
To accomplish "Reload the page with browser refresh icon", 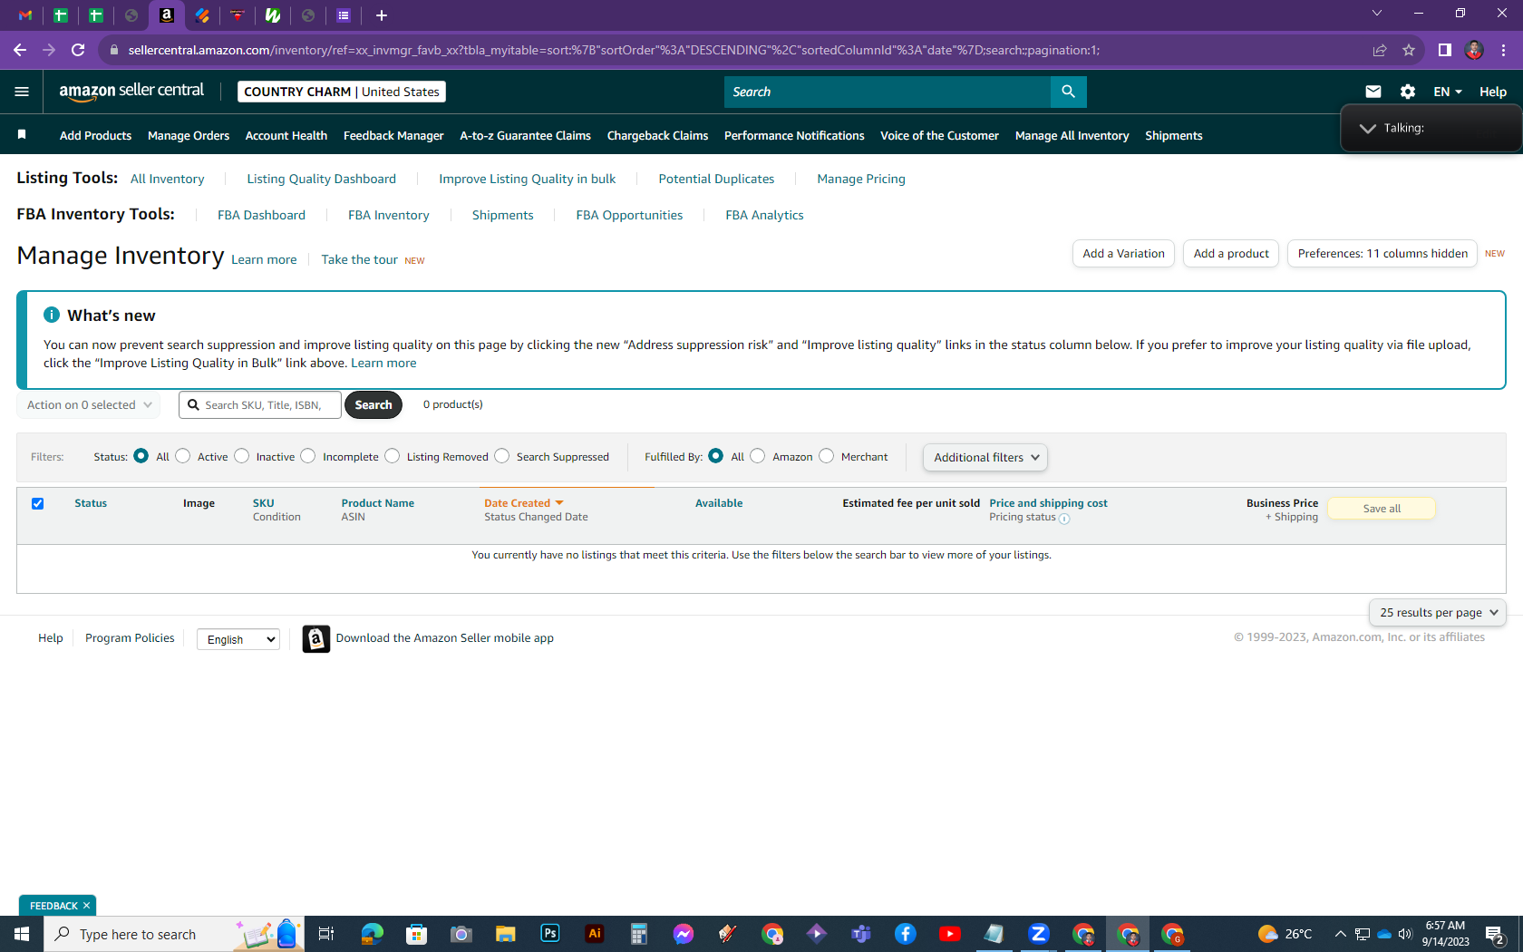I will [78, 50].
